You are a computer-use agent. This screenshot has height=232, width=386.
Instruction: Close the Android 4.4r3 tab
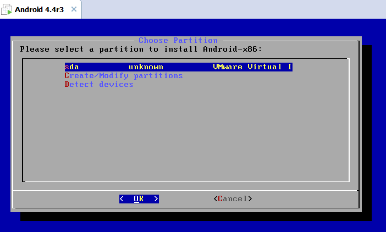[x=74, y=9]
